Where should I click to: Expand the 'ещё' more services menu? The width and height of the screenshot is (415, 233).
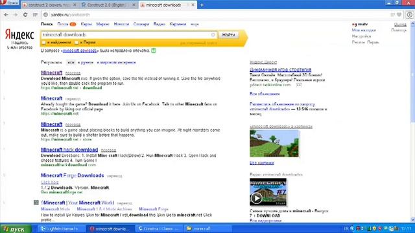point(195,25)
